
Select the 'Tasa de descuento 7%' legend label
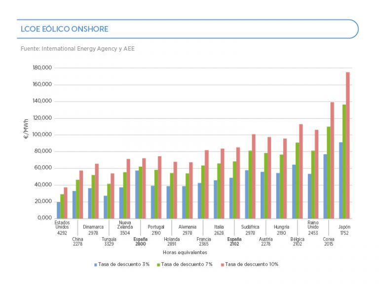click(187, 265)
